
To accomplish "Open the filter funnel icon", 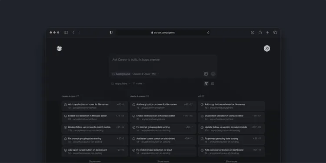I will (206, 83).
